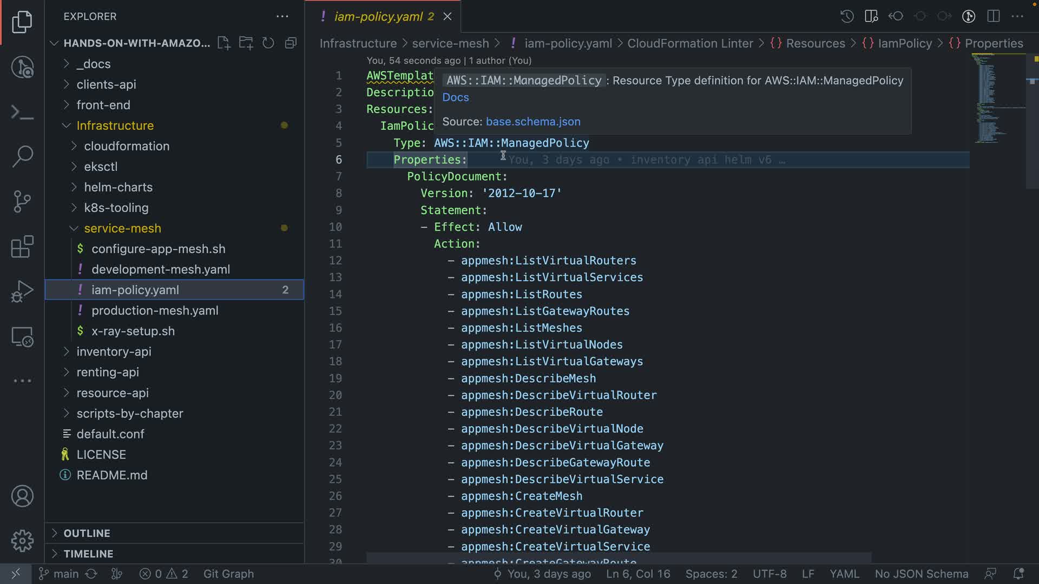This screenshot has width=1039, height=584.
Task: Open Source Control view icon
Action: coord(22,202)
